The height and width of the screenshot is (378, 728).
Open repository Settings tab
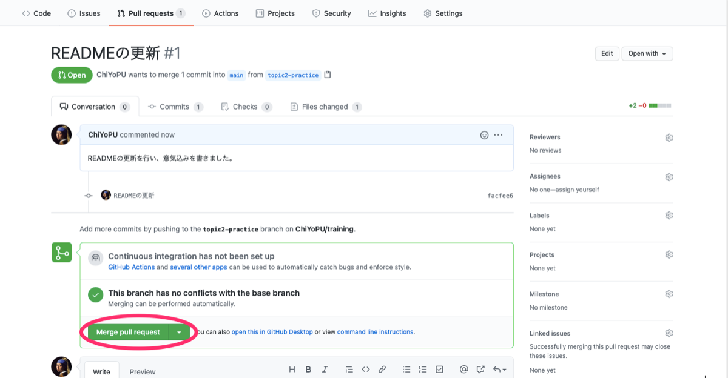pos(443,13)
